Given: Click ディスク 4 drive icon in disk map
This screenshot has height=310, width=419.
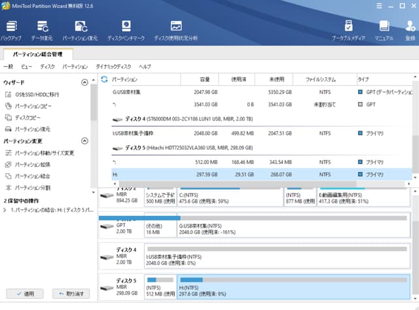Looking at the screenshot, I should click(x=107, y=258).
